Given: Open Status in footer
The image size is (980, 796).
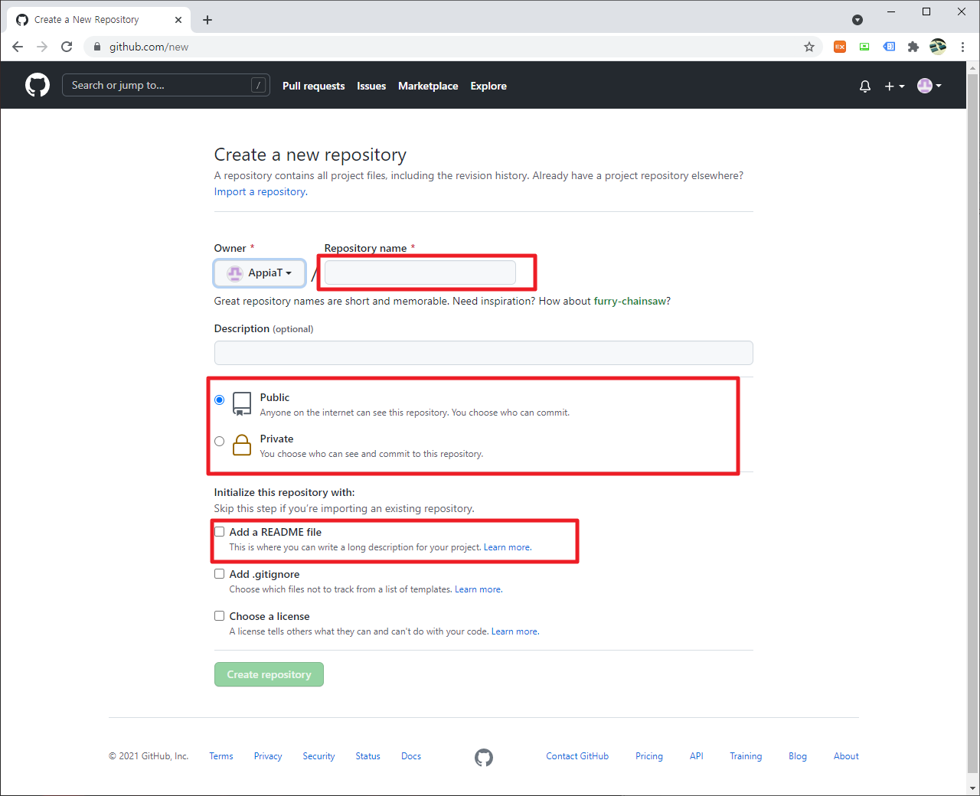Looking at the screenshot, I should click(x=367, y=756).
